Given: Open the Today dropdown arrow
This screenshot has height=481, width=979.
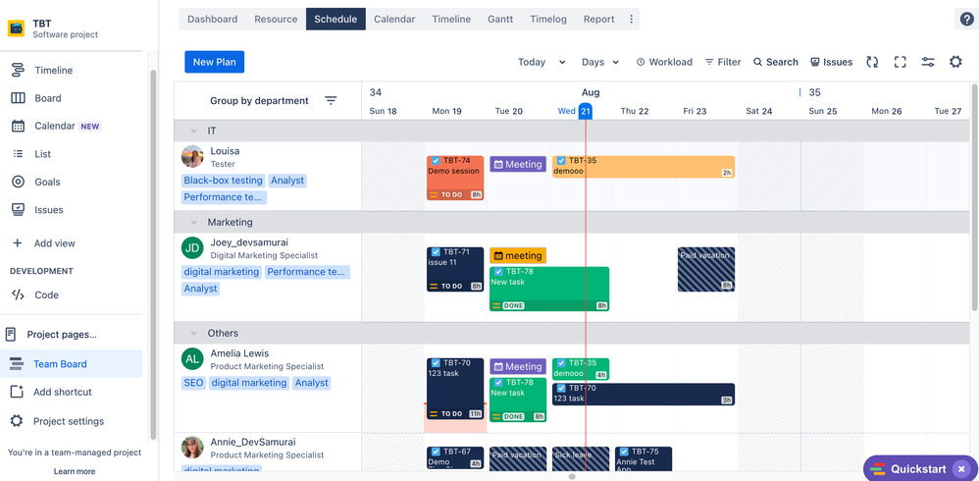Looking at the screenshot, I should point(562,62).
